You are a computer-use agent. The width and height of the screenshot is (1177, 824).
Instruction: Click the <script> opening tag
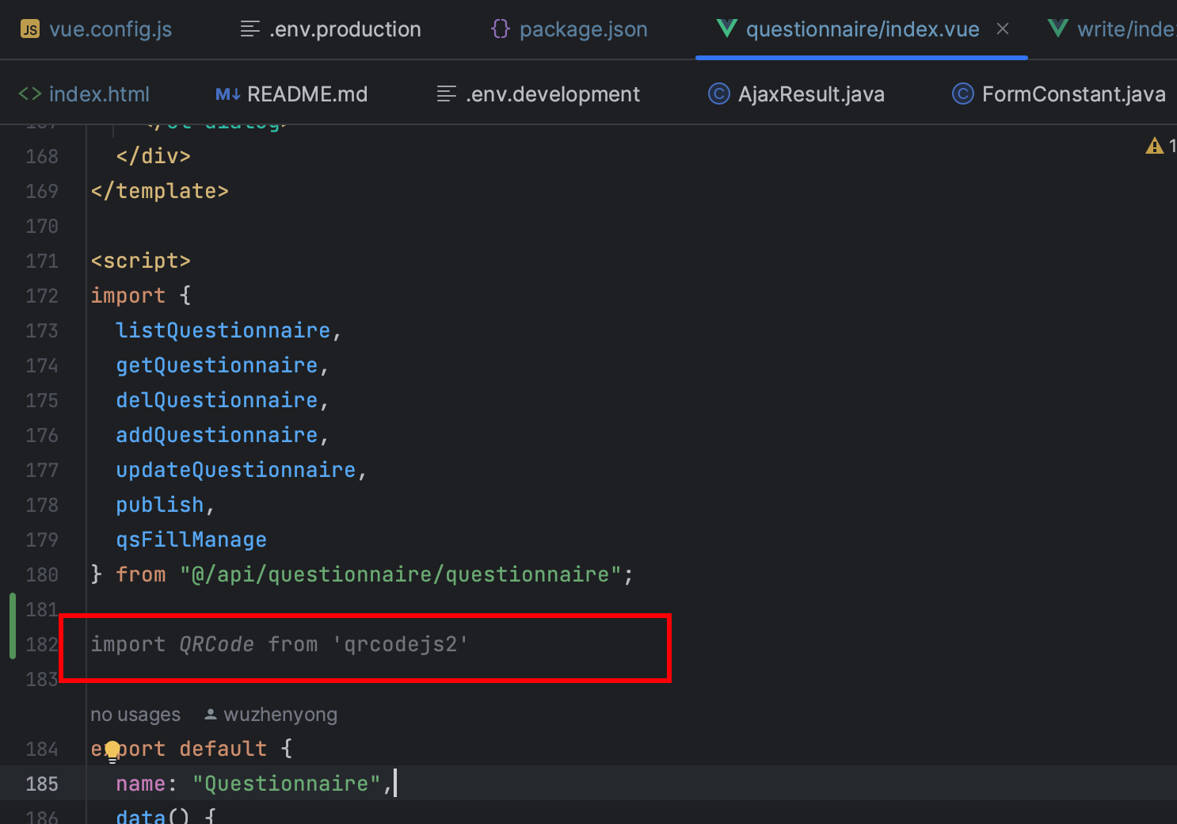click(x=140, y=261)
